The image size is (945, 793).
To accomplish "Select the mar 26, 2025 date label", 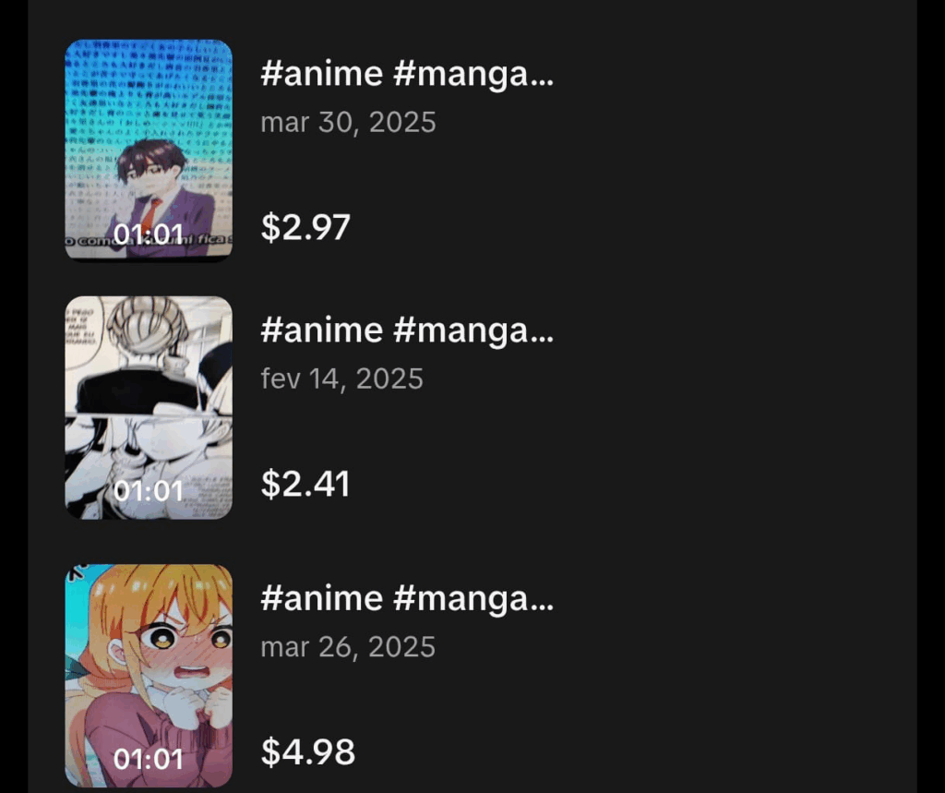I will 348,646.
